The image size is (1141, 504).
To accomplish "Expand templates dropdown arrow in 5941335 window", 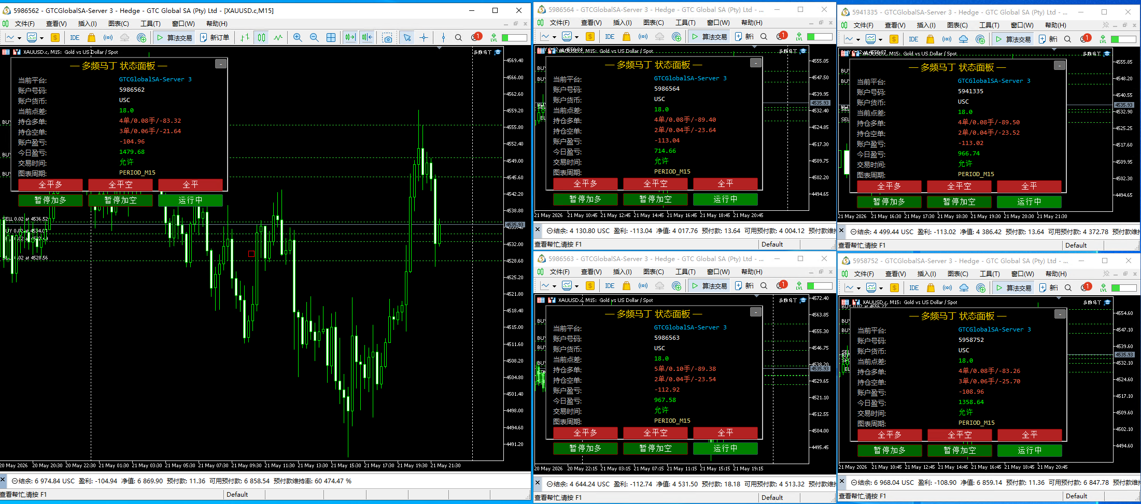I will 880,40.
